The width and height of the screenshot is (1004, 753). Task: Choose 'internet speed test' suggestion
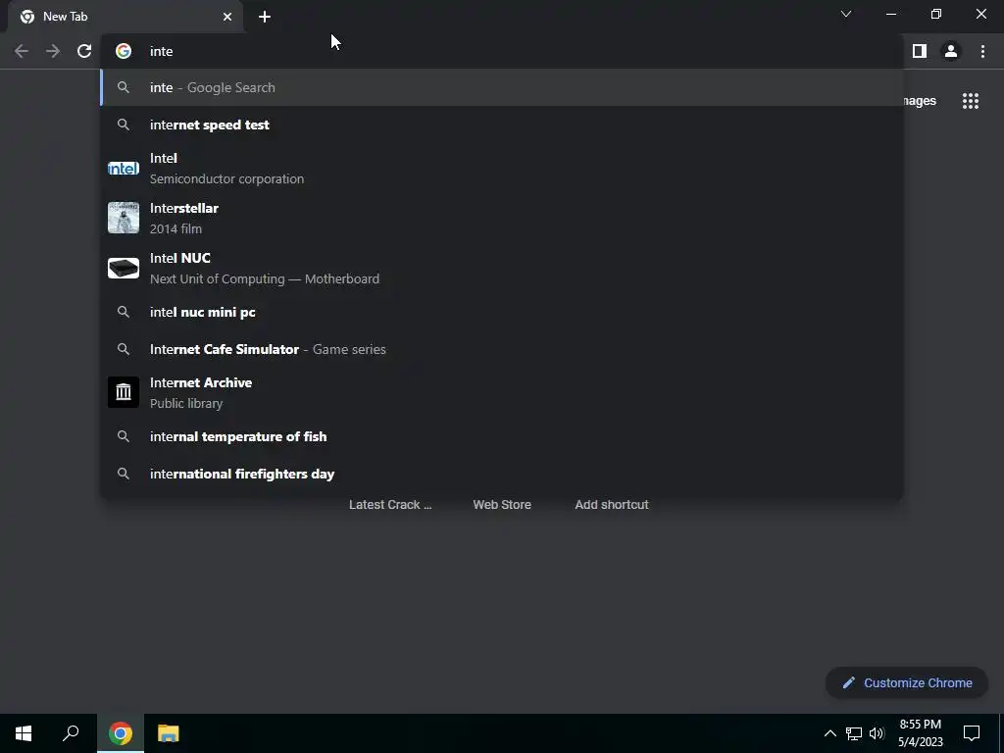pyautogui.click(x=502, y=125)
